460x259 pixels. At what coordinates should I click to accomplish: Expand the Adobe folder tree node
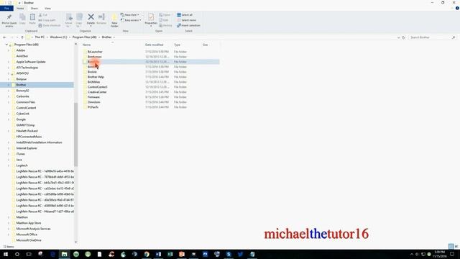coord(9,50)
